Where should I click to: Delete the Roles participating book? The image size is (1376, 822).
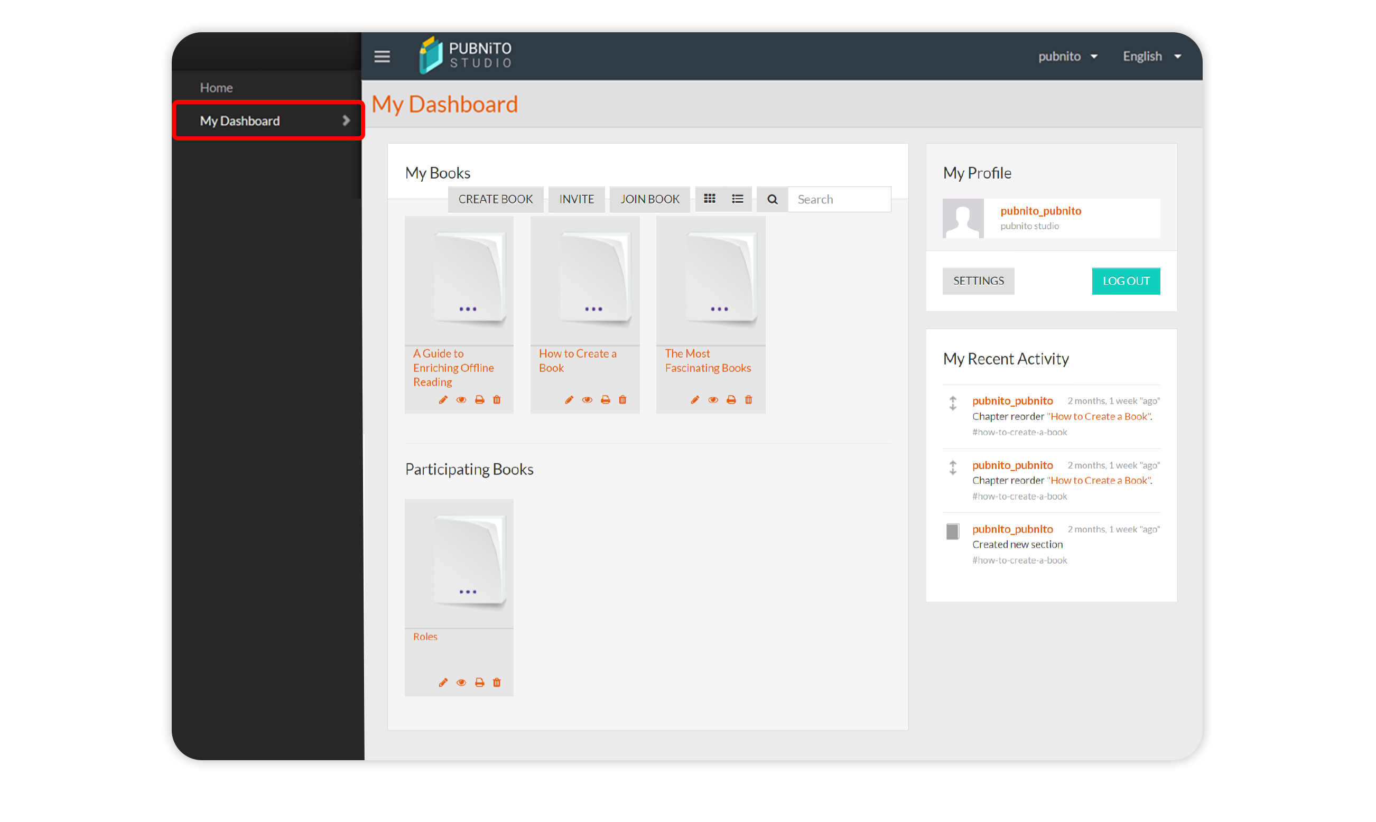coord(497,682)
